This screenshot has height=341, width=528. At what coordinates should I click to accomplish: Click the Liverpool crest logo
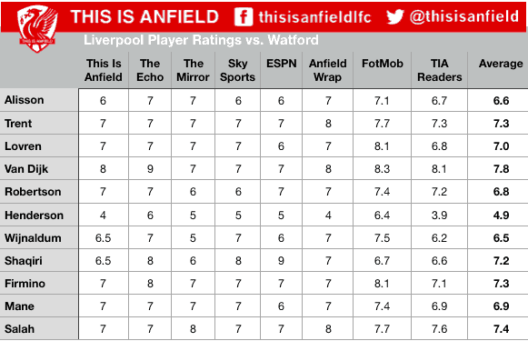click(37, 29)
